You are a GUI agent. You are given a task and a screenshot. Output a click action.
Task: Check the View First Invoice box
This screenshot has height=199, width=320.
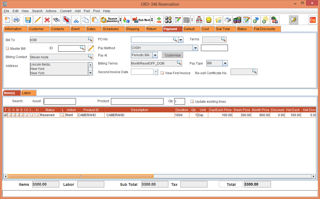pyautogui.click(x=162, y=73)
